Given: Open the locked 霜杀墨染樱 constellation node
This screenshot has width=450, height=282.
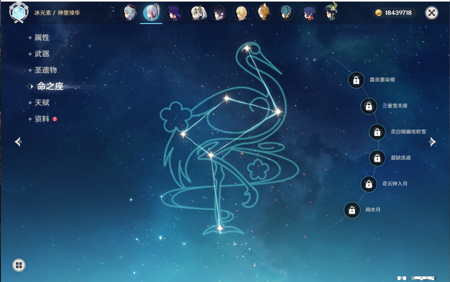Looking at the screenshot, I should [x=356, y=80].
